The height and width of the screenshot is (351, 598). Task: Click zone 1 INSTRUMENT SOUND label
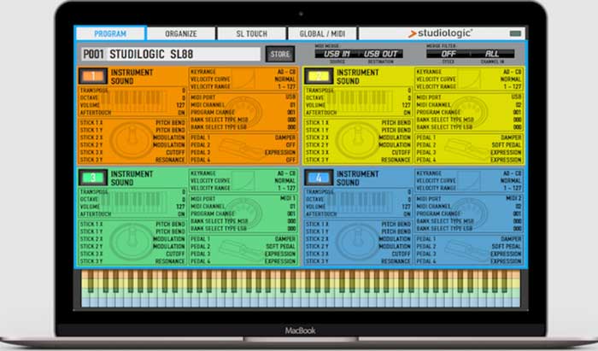[x=132, y=77]
